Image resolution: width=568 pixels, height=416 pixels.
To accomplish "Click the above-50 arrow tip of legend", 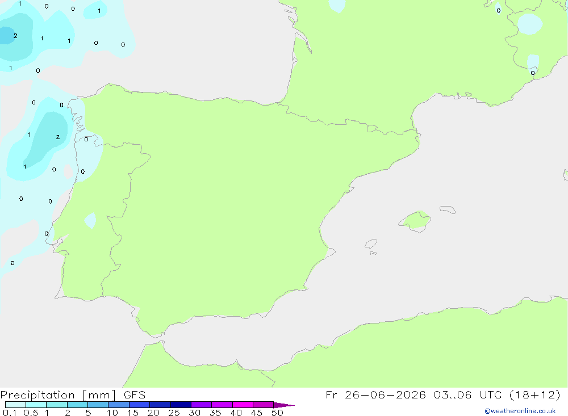I will pos(283,405).
